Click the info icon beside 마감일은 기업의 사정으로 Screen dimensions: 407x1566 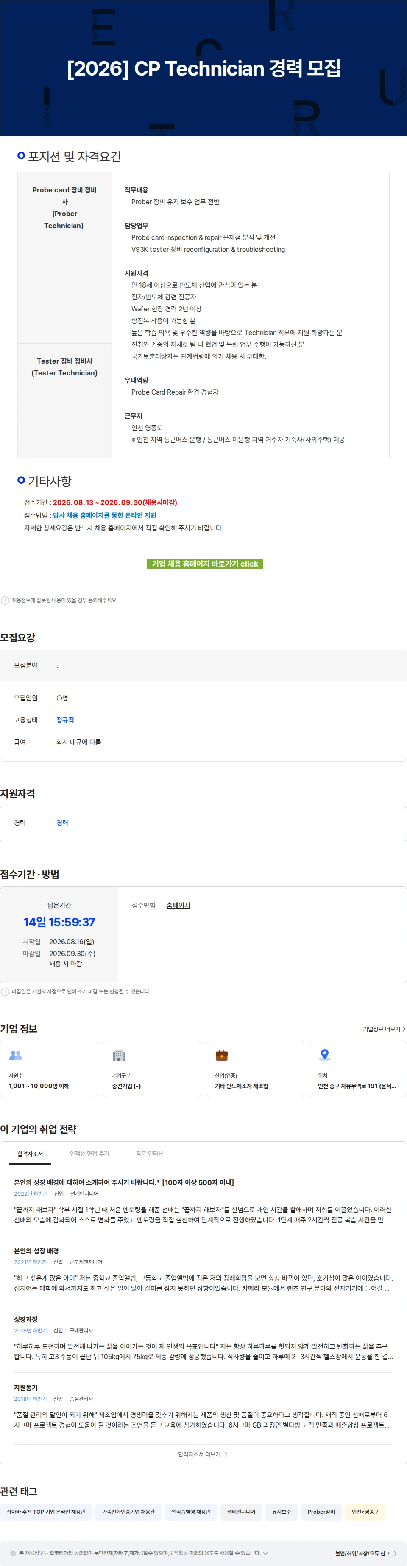5,991
